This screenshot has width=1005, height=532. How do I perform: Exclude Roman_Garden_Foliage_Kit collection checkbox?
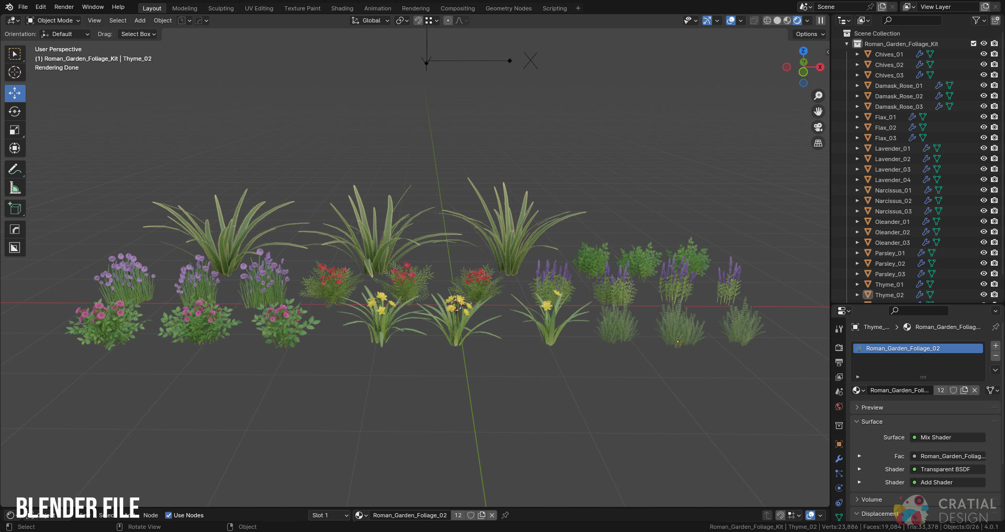(974, 43)
